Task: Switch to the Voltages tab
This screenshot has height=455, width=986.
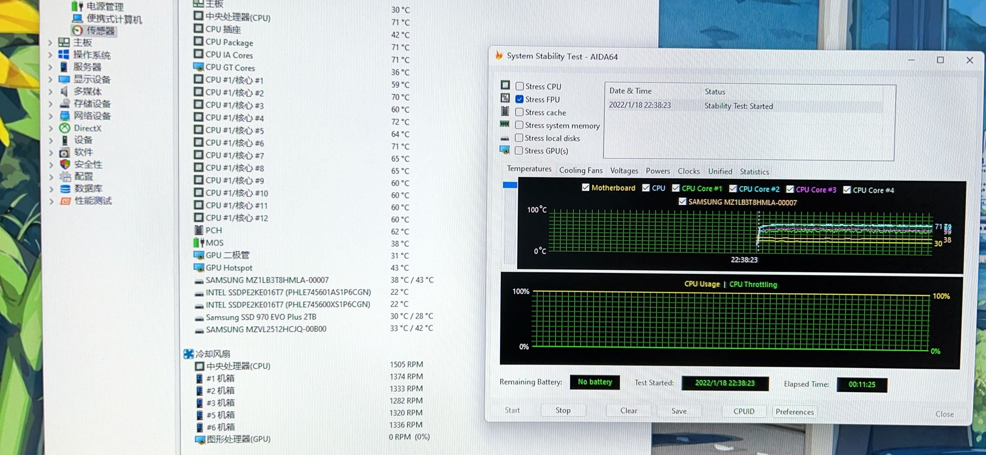Action: pyautogui.click(x=624, y=171)
